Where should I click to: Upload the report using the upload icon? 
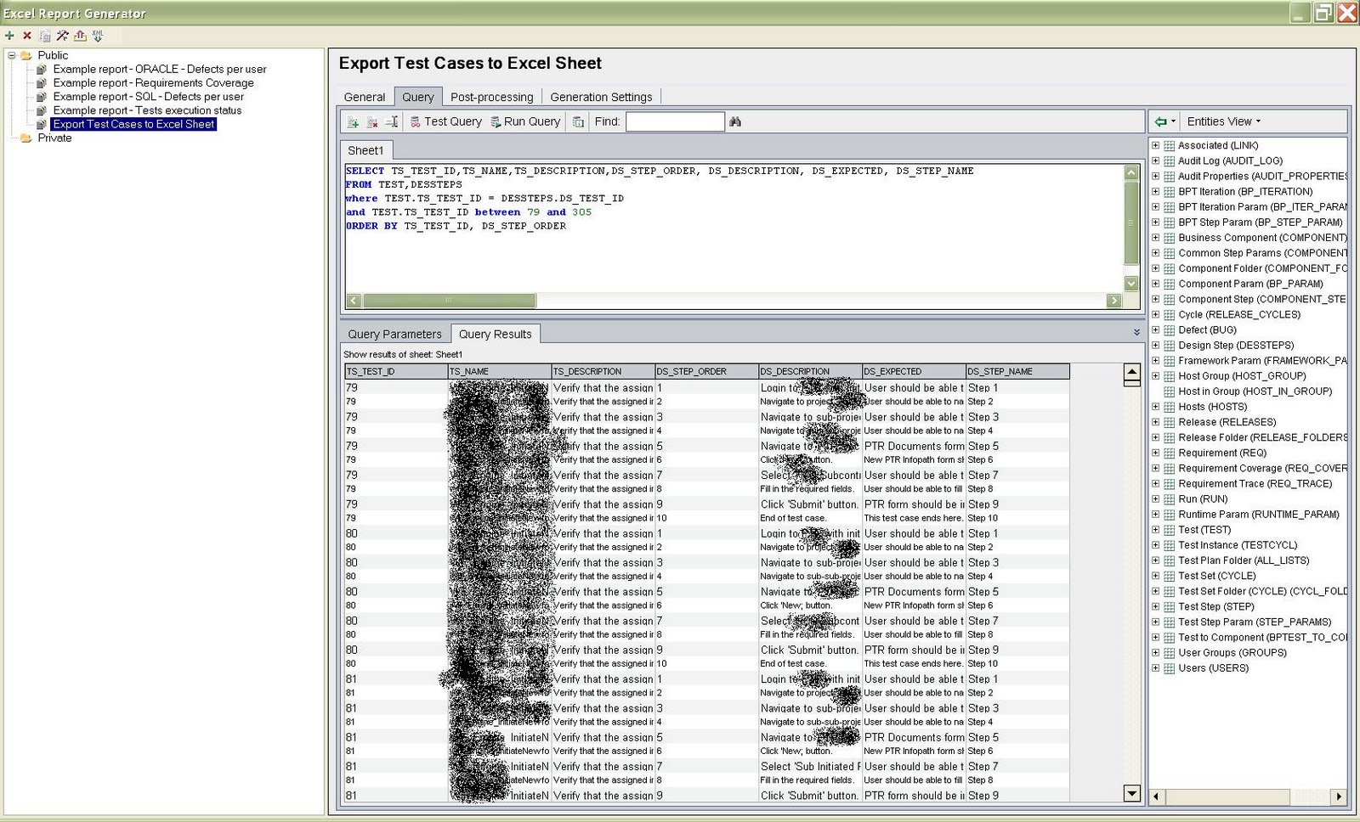[78, 36]
